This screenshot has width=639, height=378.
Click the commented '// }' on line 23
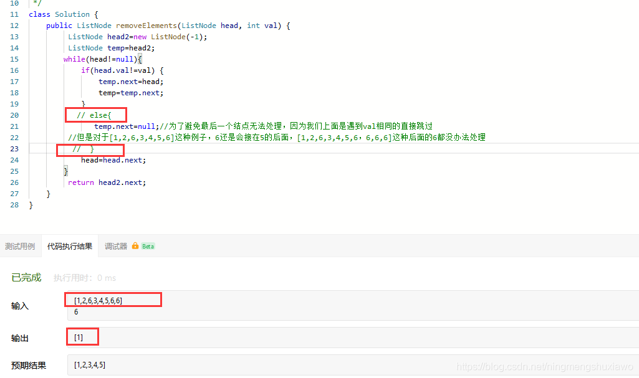[x=83, y=149]
